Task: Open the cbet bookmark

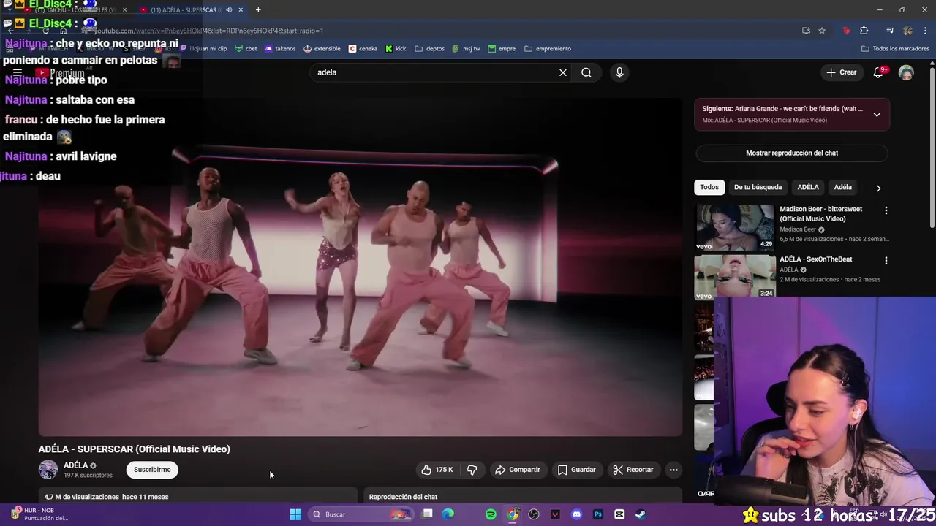Action: click(x=246, y=49)
